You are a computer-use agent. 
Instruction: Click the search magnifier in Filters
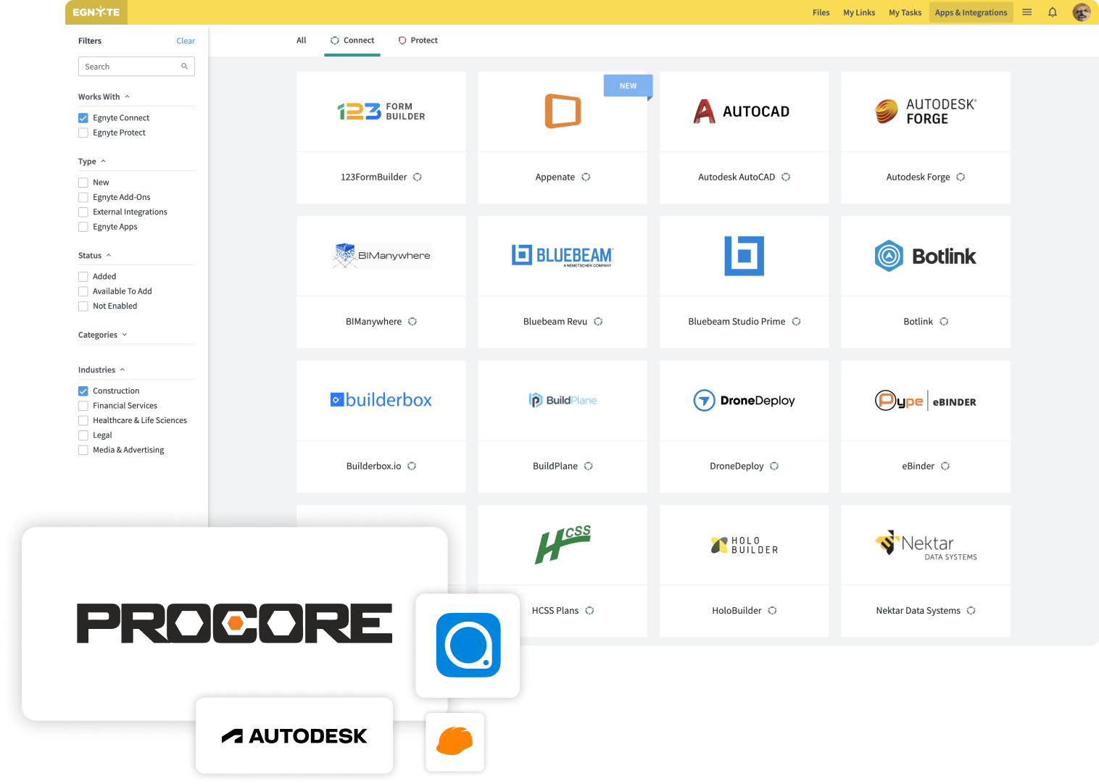click(x=185, y=66)
